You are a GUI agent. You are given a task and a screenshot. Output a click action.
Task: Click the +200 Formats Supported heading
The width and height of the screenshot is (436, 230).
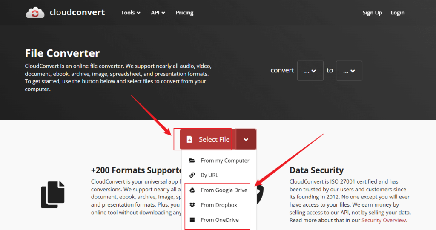coord(136,170)
